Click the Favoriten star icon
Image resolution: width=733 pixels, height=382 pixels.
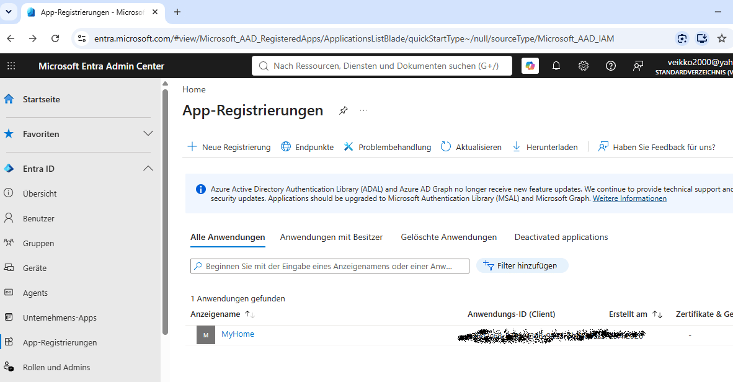pyautogui.click(x=9, y=134)
